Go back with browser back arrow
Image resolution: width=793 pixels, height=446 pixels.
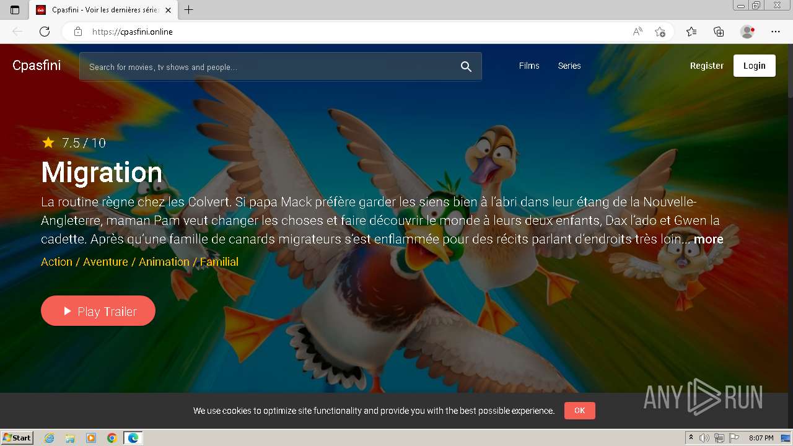pos(17,32)
